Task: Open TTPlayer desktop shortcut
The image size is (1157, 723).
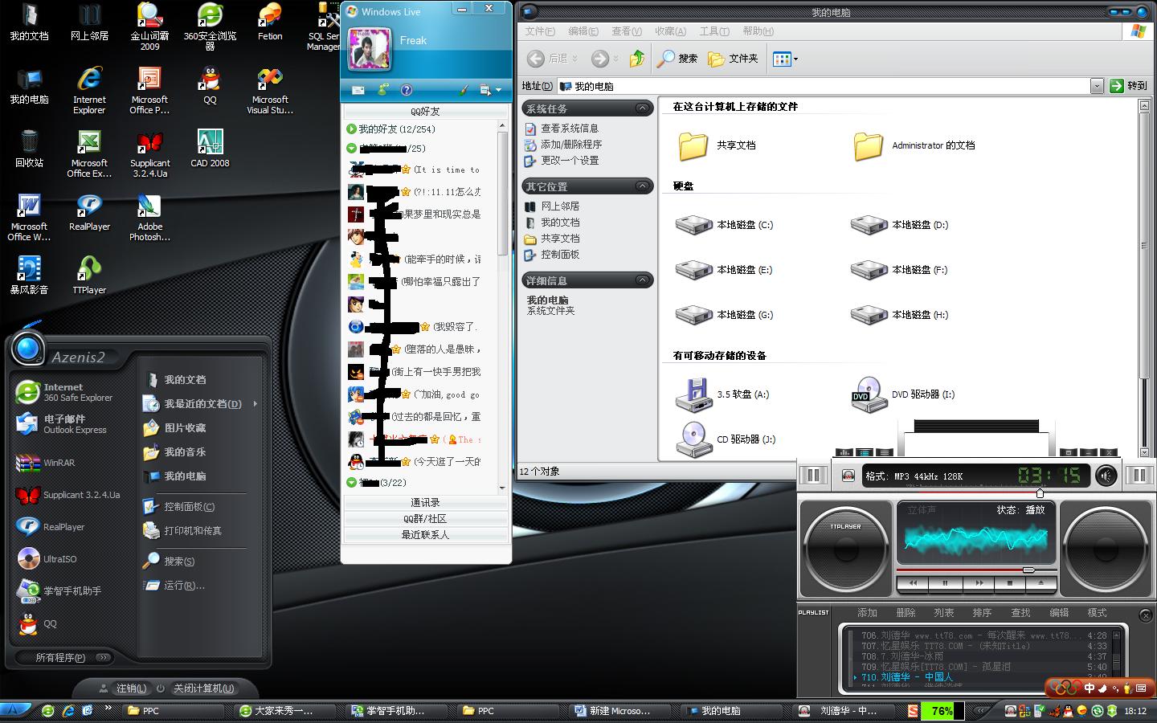Action: [89, 275]
